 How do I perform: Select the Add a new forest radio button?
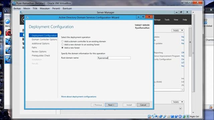click(x=63, y=48)
